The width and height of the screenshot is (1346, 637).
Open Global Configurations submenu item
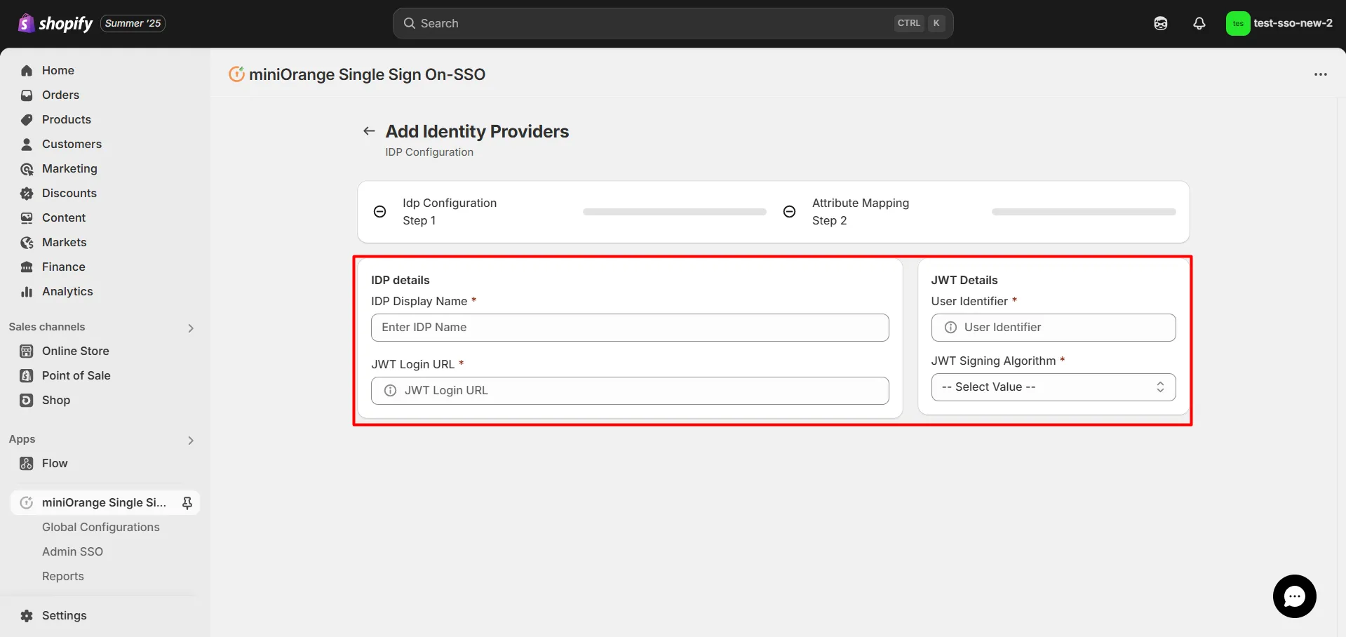pyautogui.click(x=101, y=527)
